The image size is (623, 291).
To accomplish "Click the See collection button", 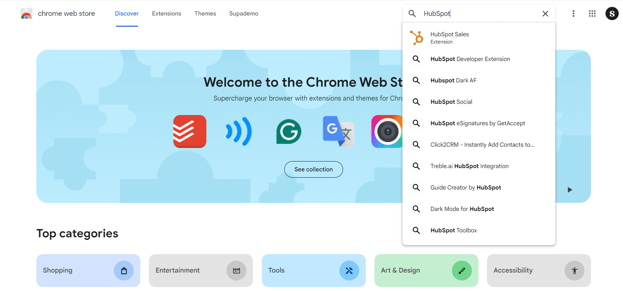I will point(314,169).
